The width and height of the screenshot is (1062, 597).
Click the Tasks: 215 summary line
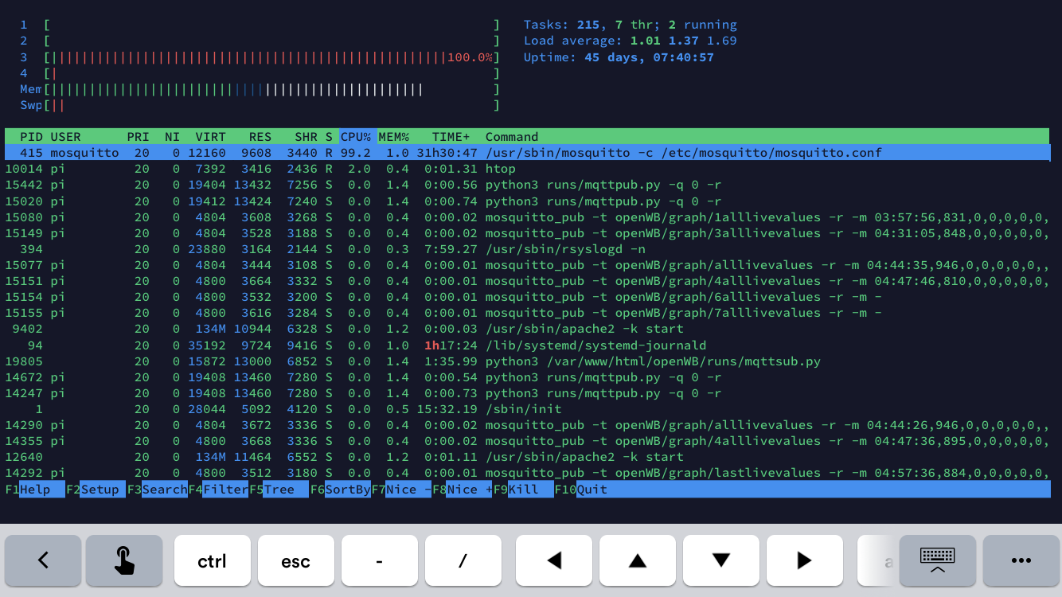[631, 25]
